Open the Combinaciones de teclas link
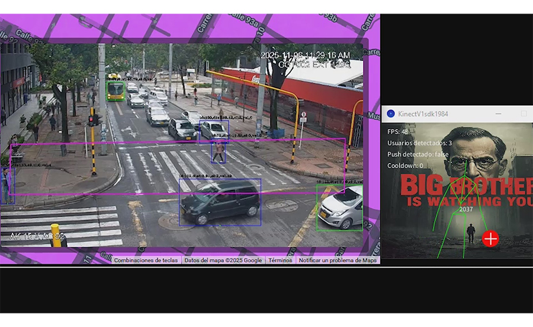The height and width of the screenshot is (327, 533). [x=146, y=260]
